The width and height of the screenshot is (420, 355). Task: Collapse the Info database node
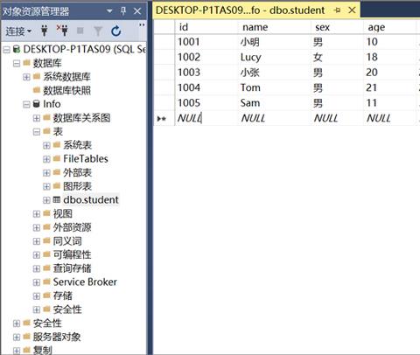(x=26, y=104)
